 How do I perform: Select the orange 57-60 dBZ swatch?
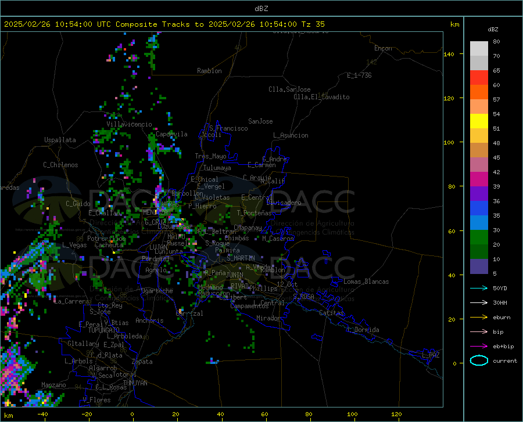pyautogui.click(x=479, y=92)
